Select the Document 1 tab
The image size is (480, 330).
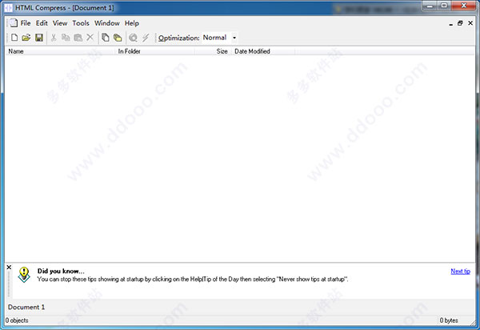(x=26, y=307)
